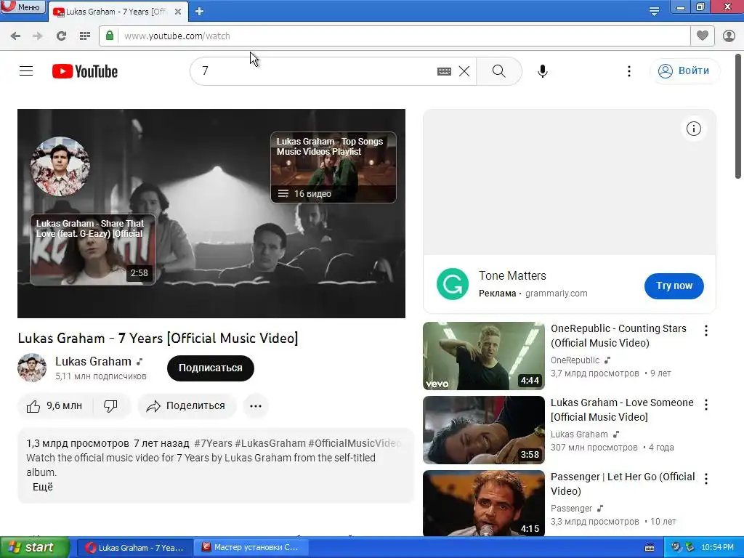The height and width of the screenshot is (558, 744).
Task: Open more actions ellipsis under the video
Action: click(x=256, y=406)
